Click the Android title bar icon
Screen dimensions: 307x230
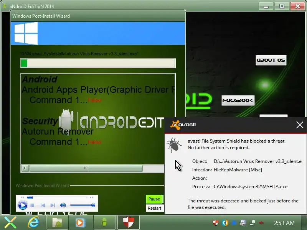point(5,6)
